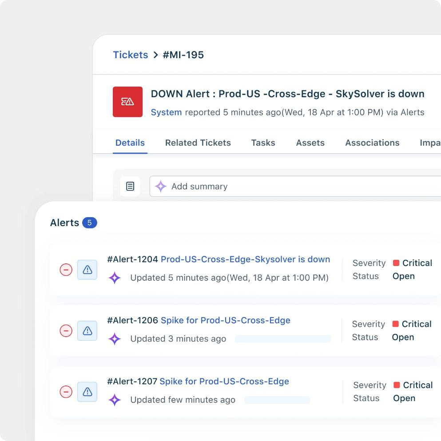This screenshot has width=441, height=441.
Task: Click Open status of Alert-1206
Action: click(403, 337)
